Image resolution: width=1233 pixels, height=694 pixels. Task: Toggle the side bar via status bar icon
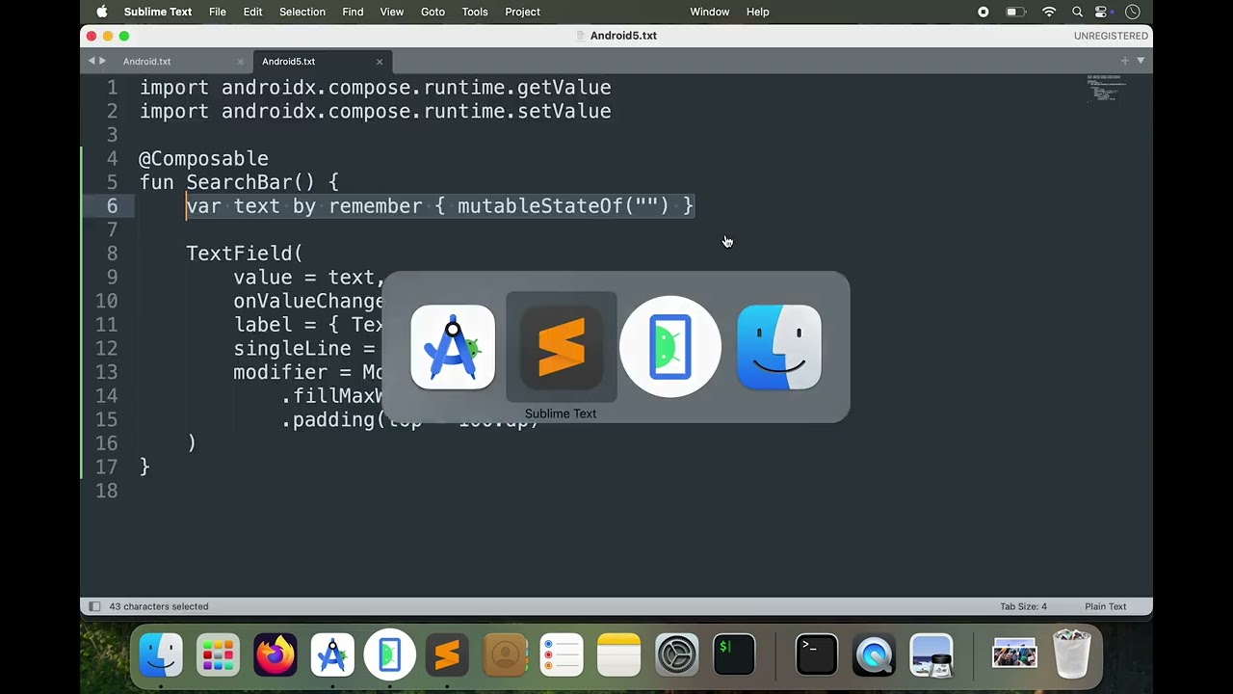(94, 606)
